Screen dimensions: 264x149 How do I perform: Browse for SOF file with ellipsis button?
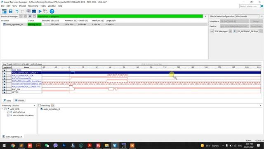click(261, 31)
